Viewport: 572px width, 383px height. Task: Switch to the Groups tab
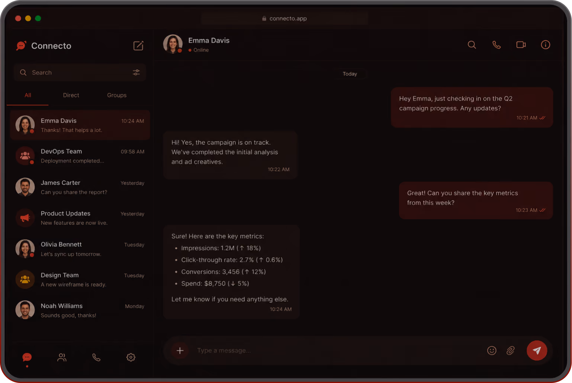pyautogui.click(x=117, y=95)
